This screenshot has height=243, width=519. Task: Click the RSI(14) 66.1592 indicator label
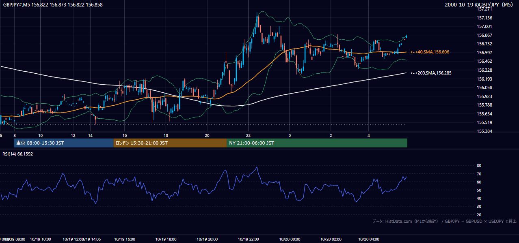[x=18, y=154]
